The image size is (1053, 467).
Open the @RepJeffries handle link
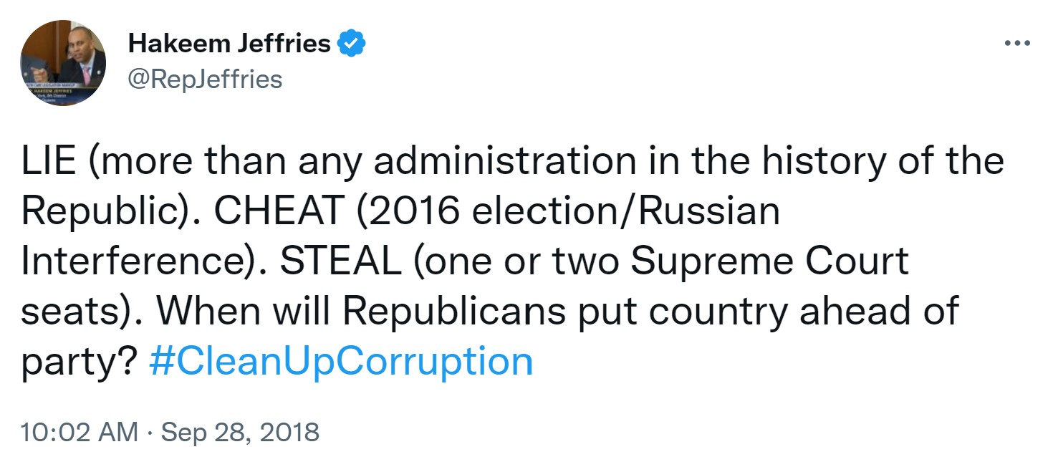click(x=205, y=79)
